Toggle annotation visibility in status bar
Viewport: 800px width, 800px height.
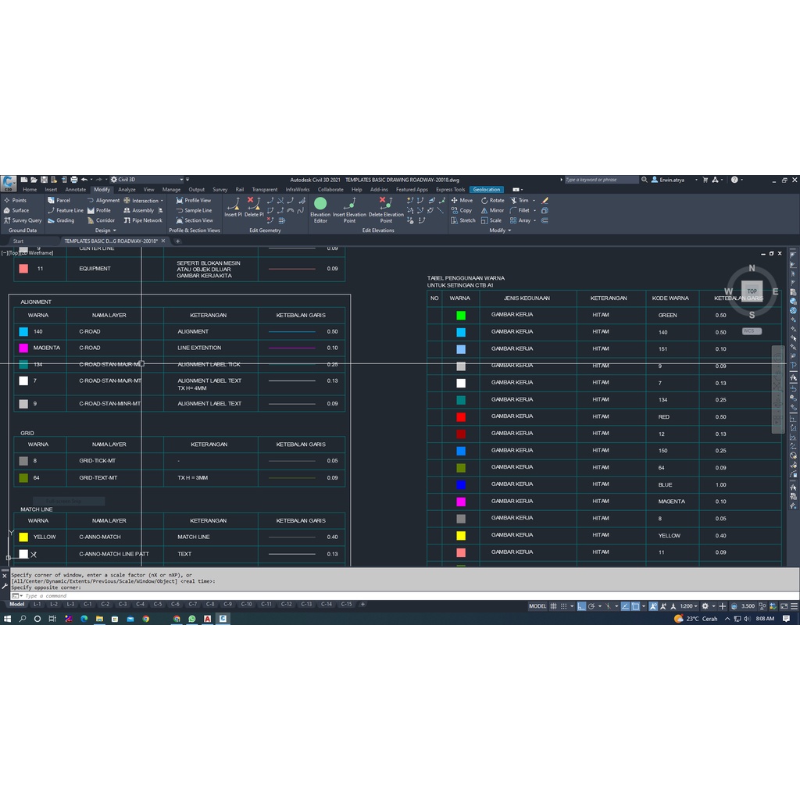point(653,606)
